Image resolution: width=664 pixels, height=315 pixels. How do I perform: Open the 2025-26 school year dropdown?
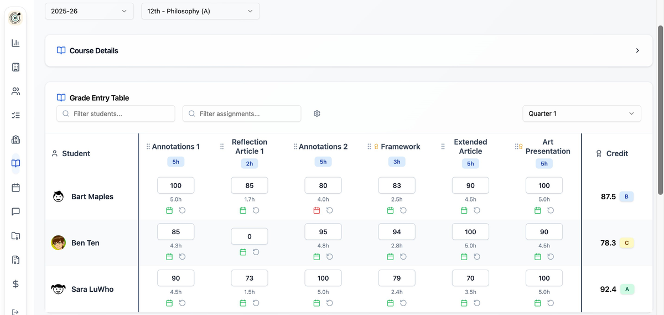tap(89, 11)
